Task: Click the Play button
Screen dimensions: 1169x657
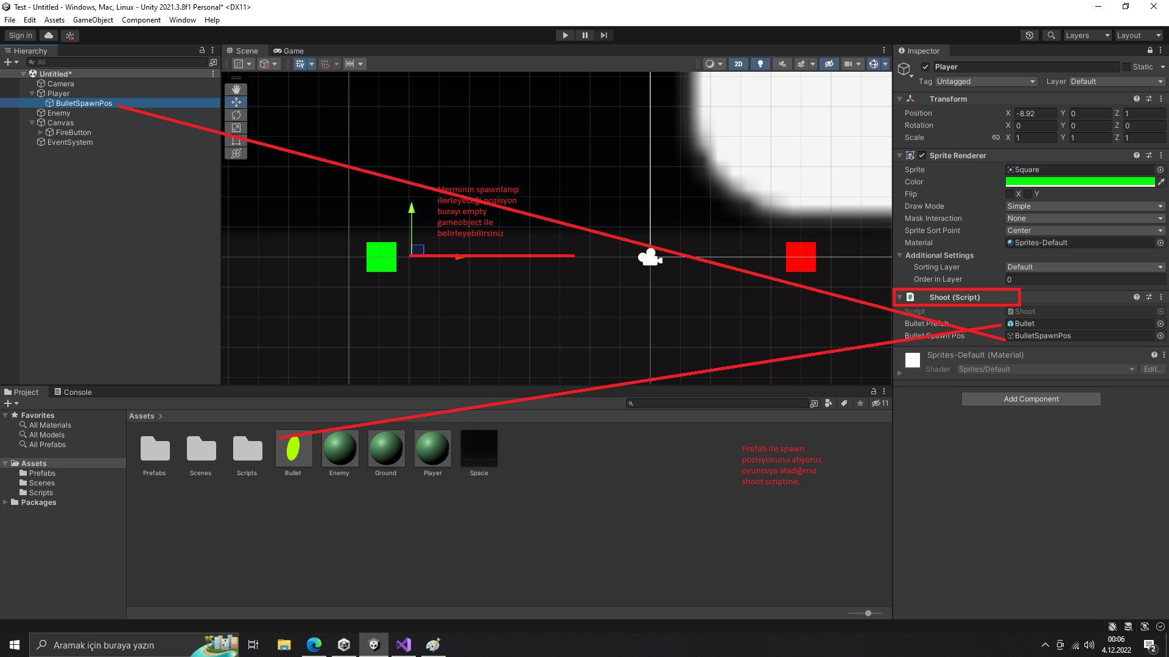Action: click(565, 35)
